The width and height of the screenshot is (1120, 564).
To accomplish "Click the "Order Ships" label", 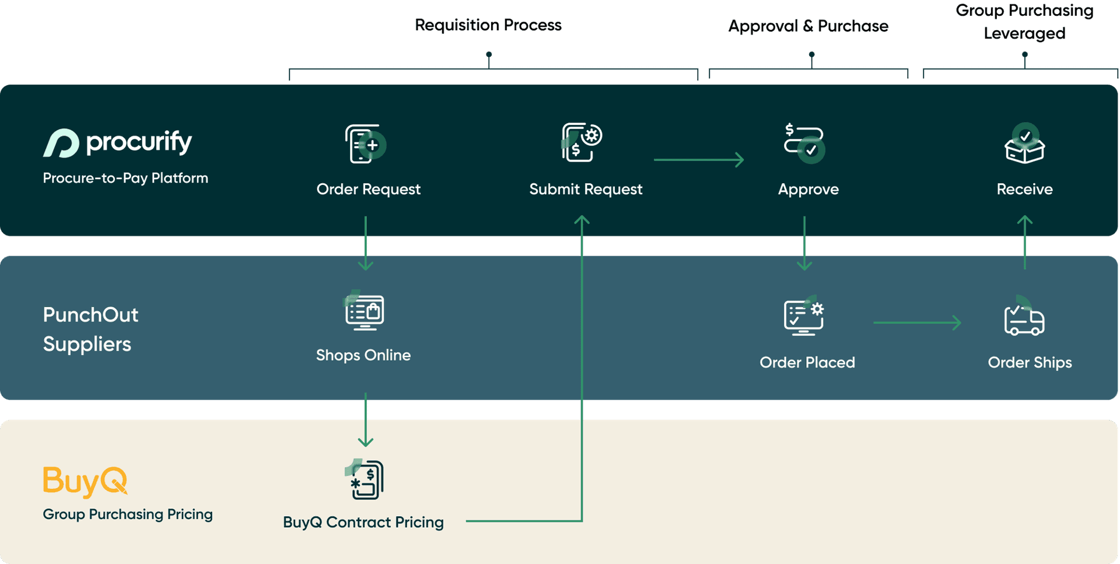I will pos(1030,362).
